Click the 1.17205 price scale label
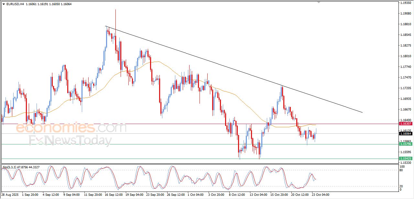 (x=405, y=88)
